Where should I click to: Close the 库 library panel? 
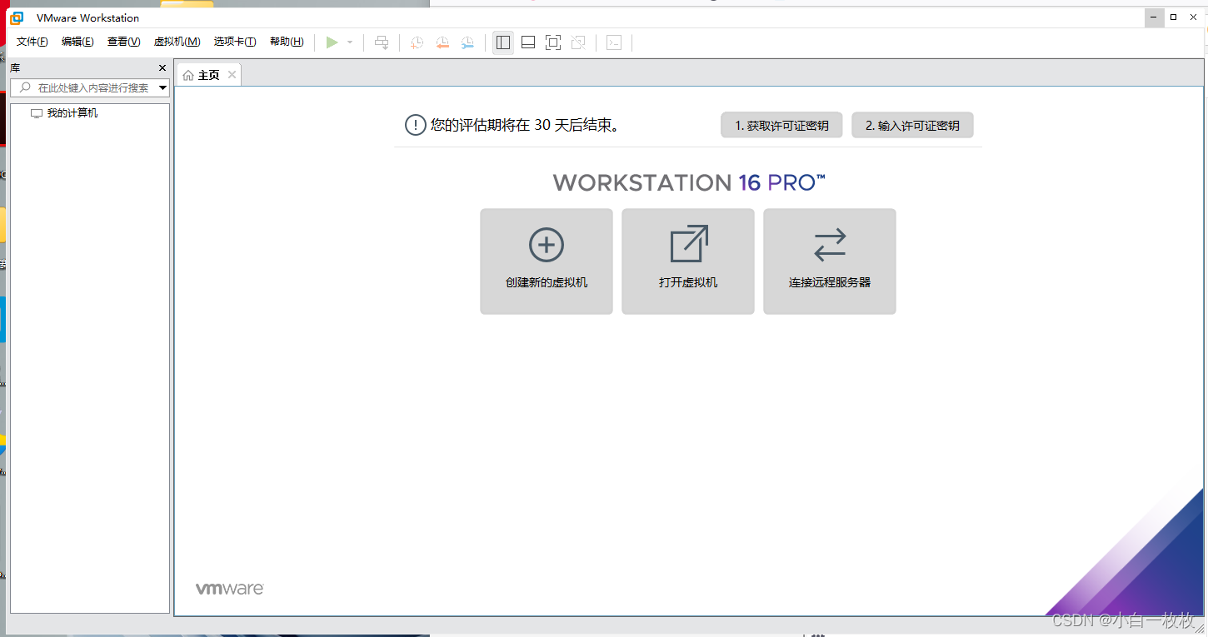(x=162, y=68)
